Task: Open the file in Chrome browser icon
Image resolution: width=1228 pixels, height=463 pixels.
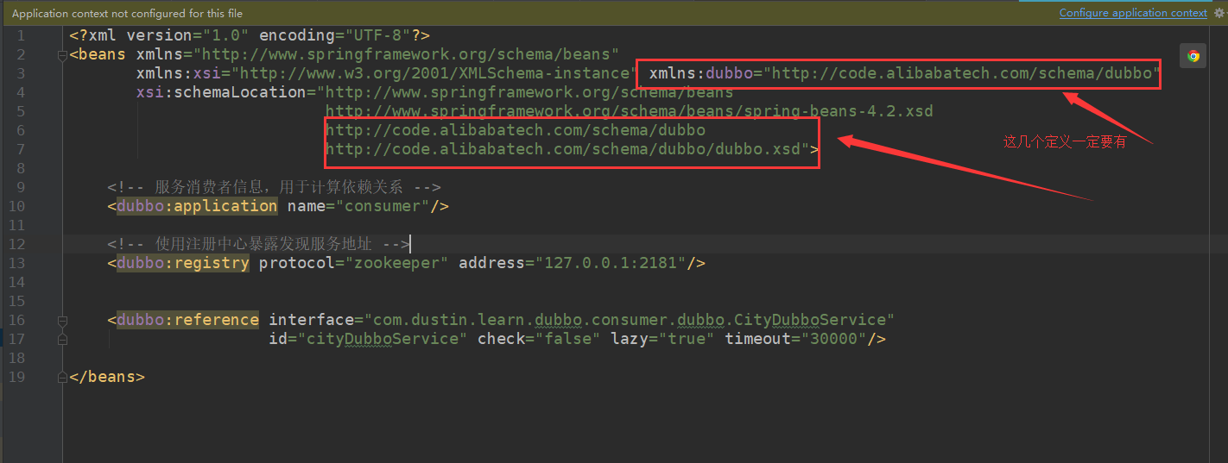Action: [x=1193, y=56]
